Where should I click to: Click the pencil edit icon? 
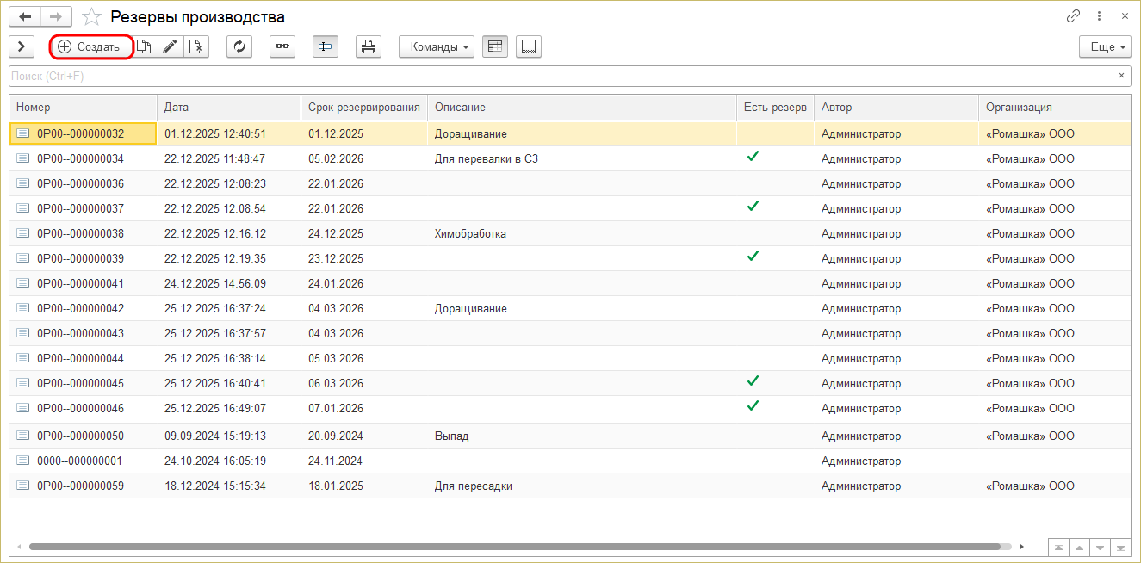click(x=170, y=46)
